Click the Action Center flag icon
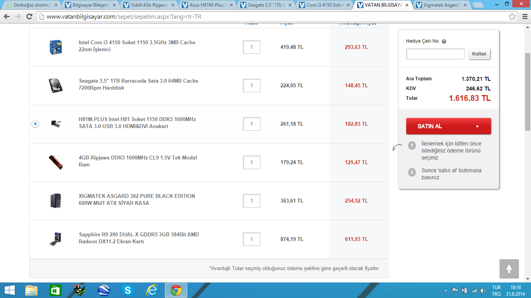 (x=455, y=291)
